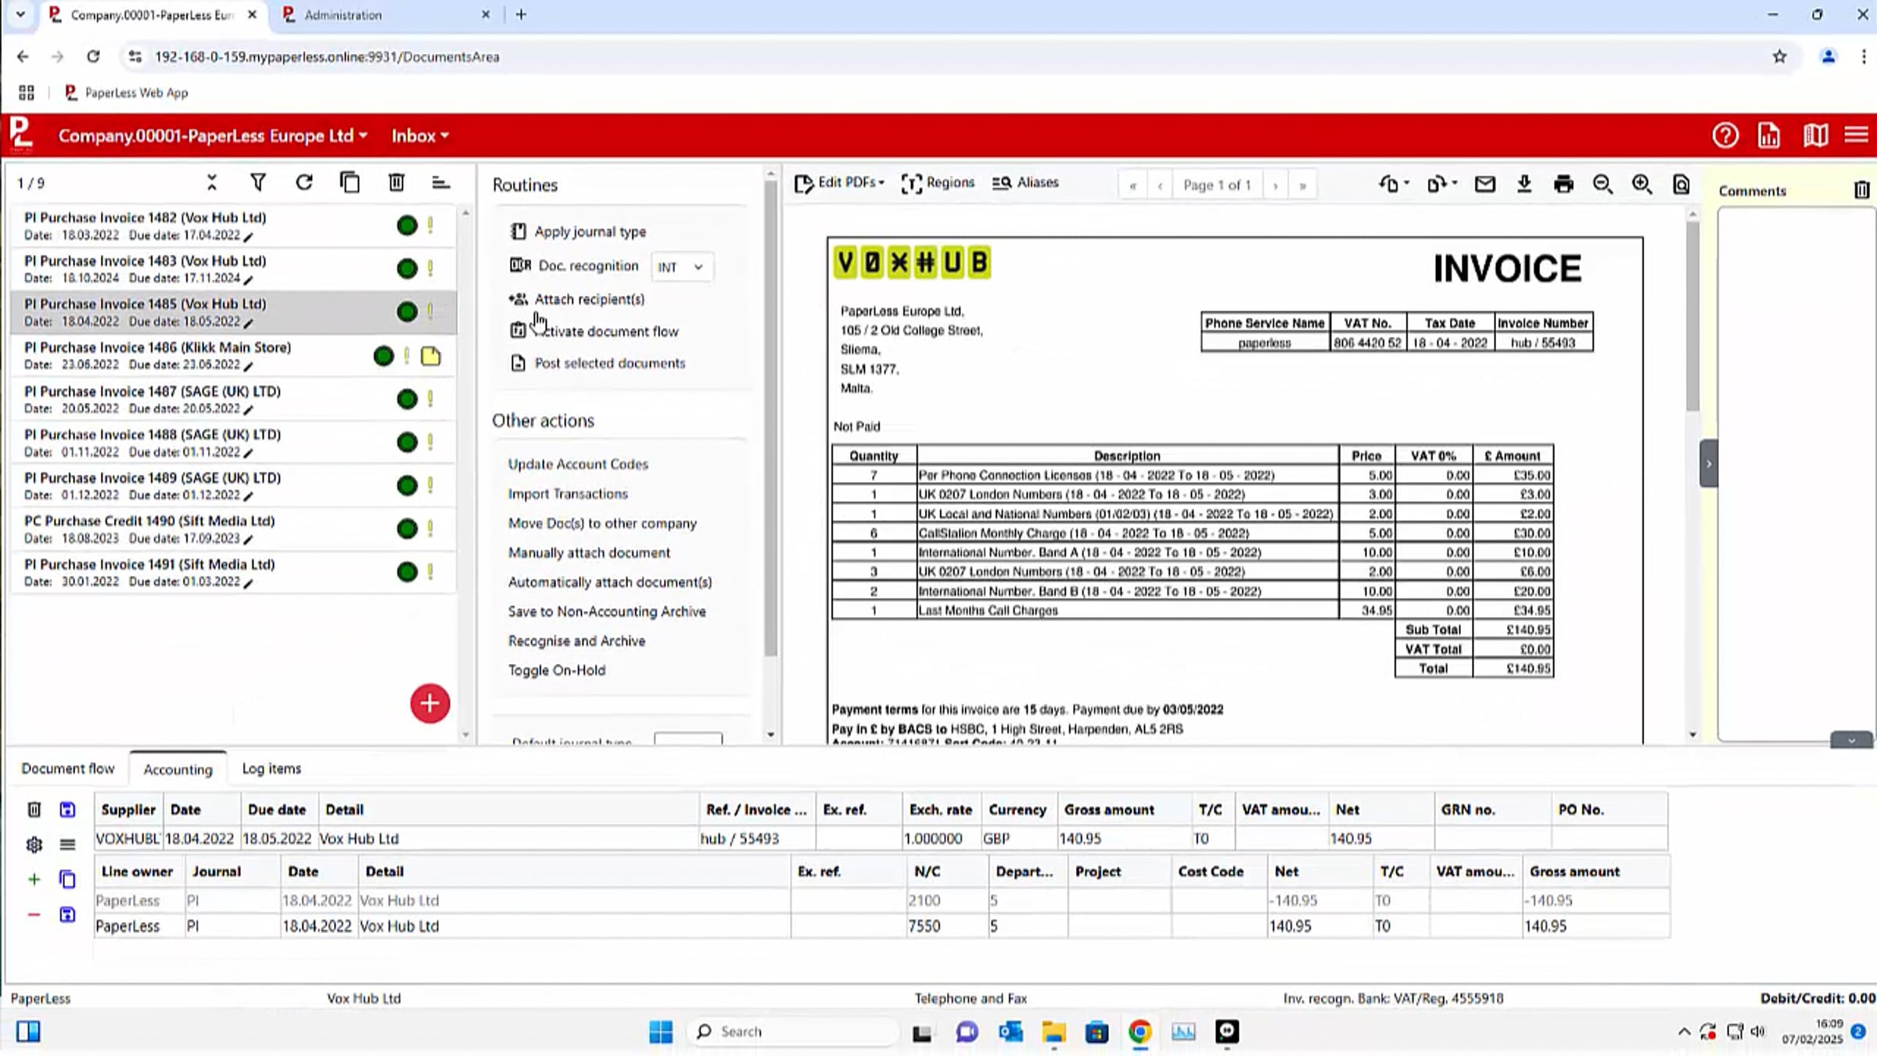
Task: Zoom in on the invoice preview
Action: tap(1642, 185)
